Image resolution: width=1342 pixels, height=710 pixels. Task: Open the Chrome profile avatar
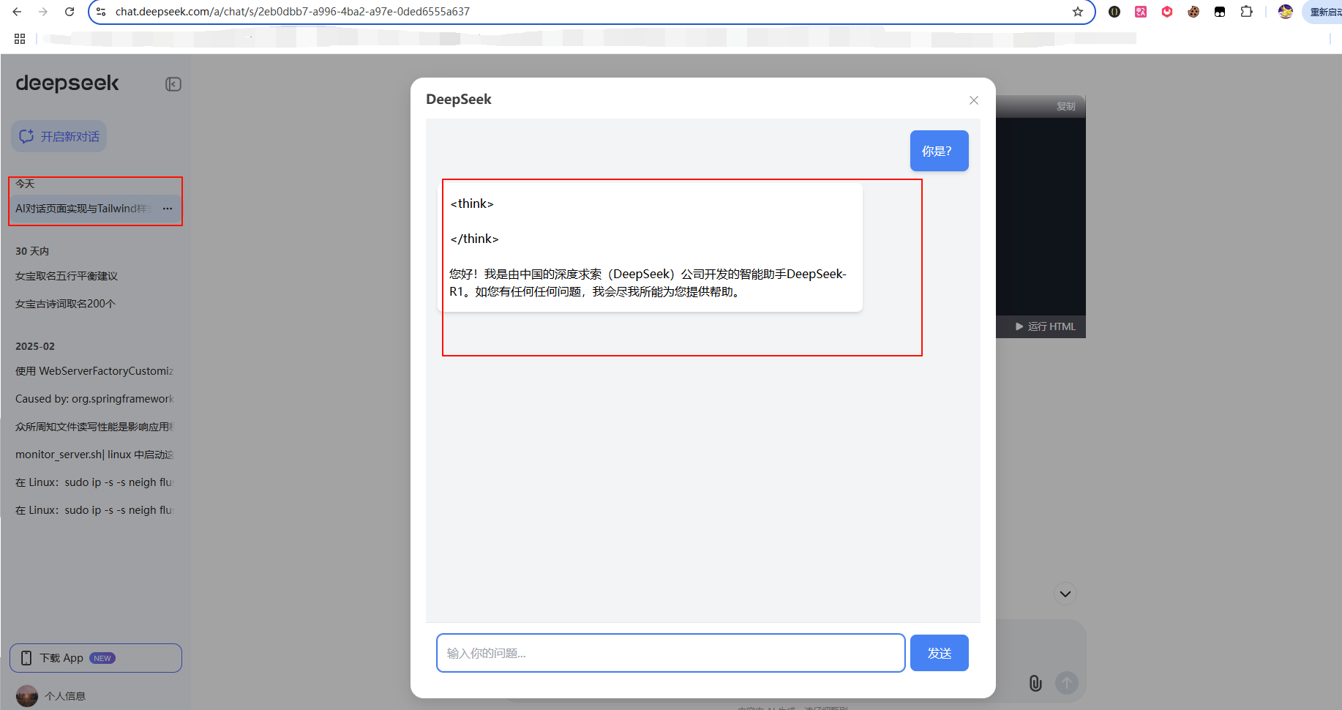pyautogui.click(x=1286, y=12)
